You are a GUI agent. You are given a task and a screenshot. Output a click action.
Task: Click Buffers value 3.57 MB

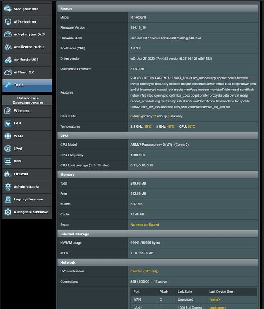point(137,204)
